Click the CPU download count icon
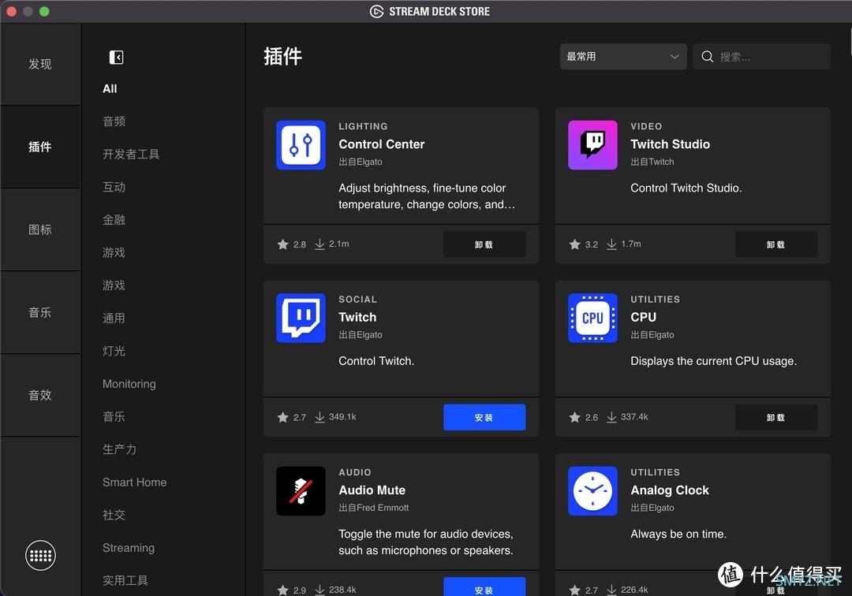The image size is (852, 596). 611,417
